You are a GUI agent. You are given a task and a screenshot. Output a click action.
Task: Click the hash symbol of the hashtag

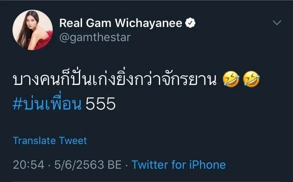pos(17,104)
